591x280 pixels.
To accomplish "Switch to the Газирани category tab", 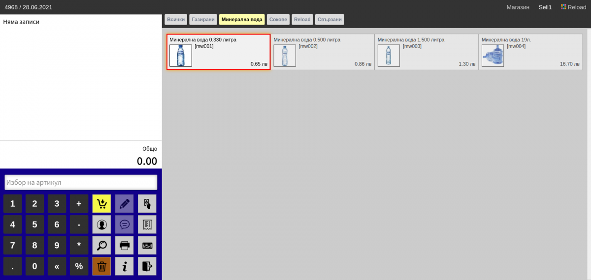I will click(203, 20).
